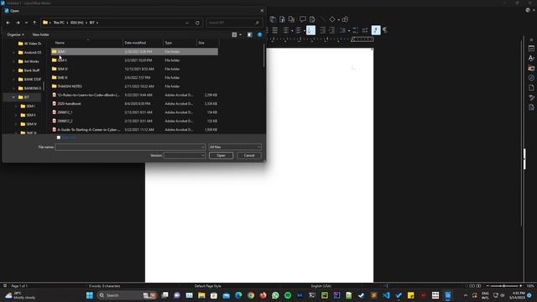Screen dimensions: 537x302
Task: Open view options dropdown arrow
Action: coord(240,34)
